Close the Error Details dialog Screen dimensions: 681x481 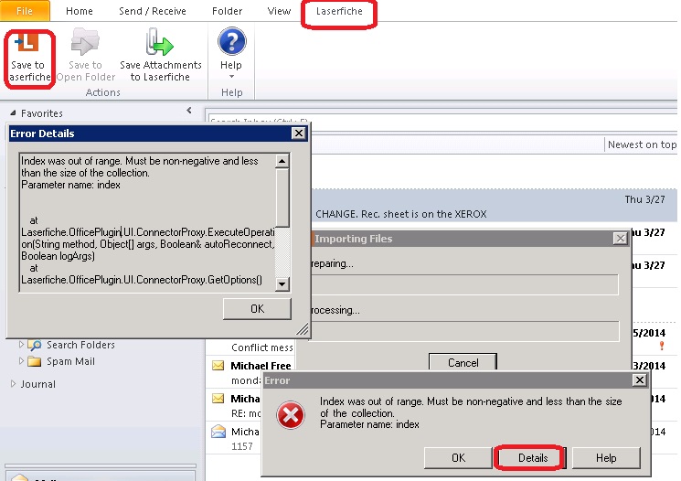pyautogui.click(x=299, y=133)
